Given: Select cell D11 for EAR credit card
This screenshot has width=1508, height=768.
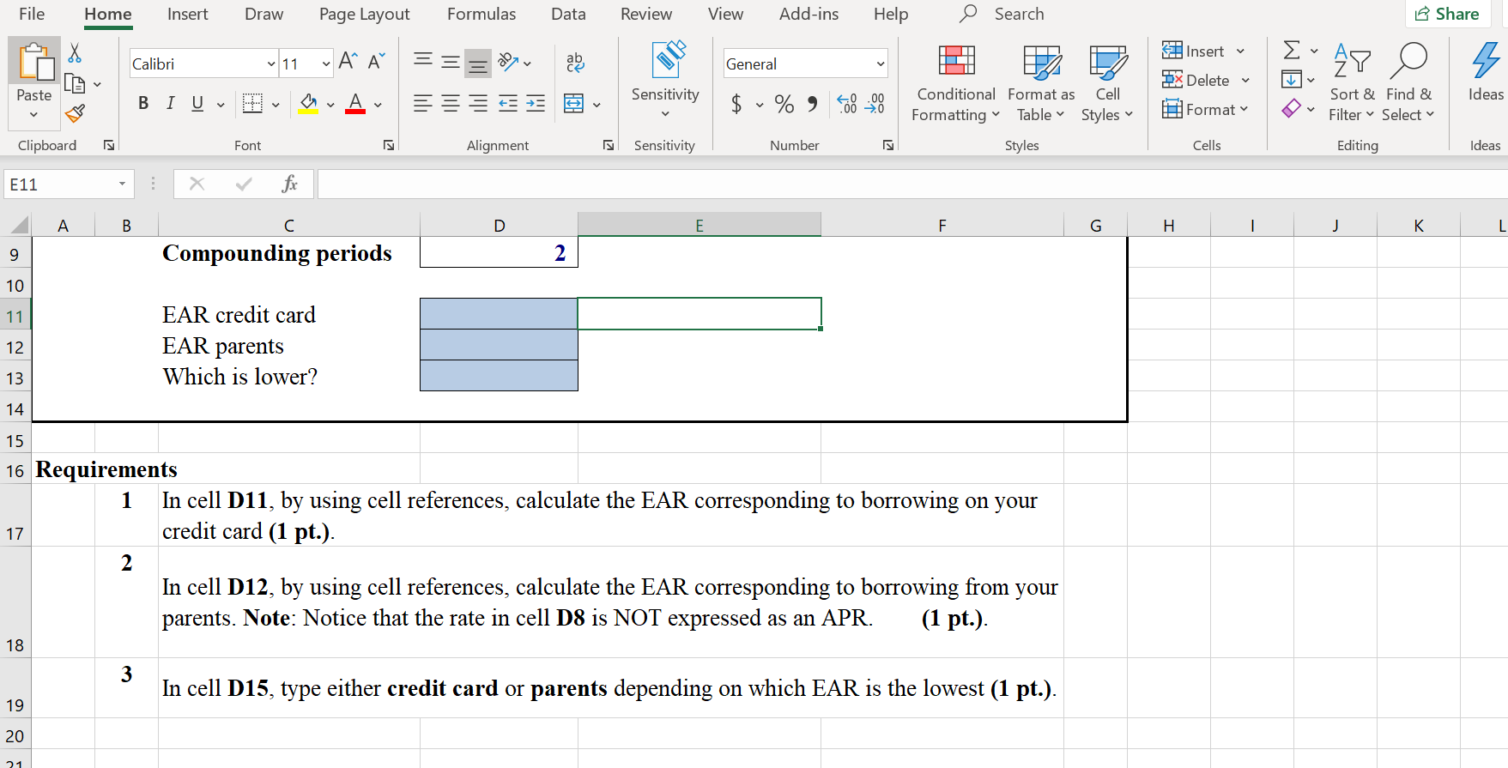Looking at the screenshot, I should click(499, 314).
